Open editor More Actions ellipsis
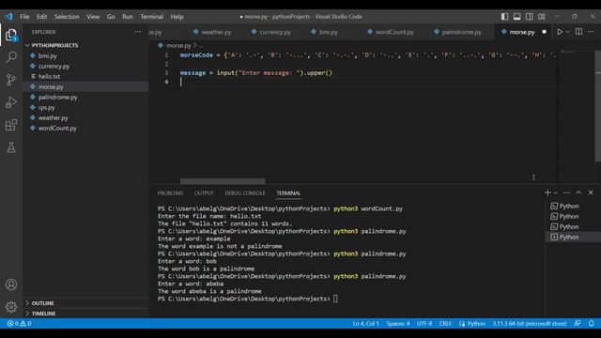The height and width of the screenshot is (338, 601). click(591, 32)
